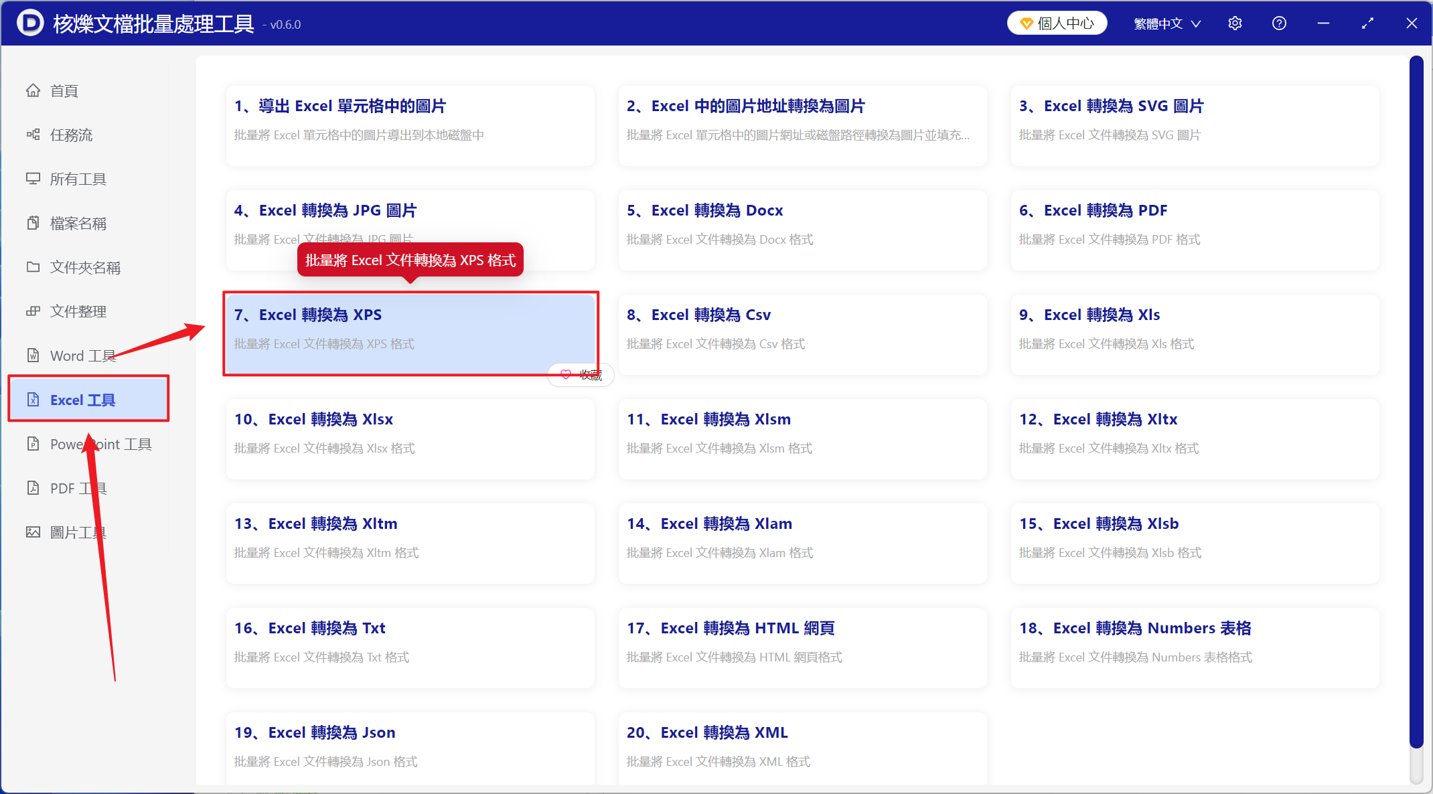Select 文件夾名稱 in sidebar
Image resolution: width=1433 pixels, height=794 pixels.
click(x=86, y=267)
